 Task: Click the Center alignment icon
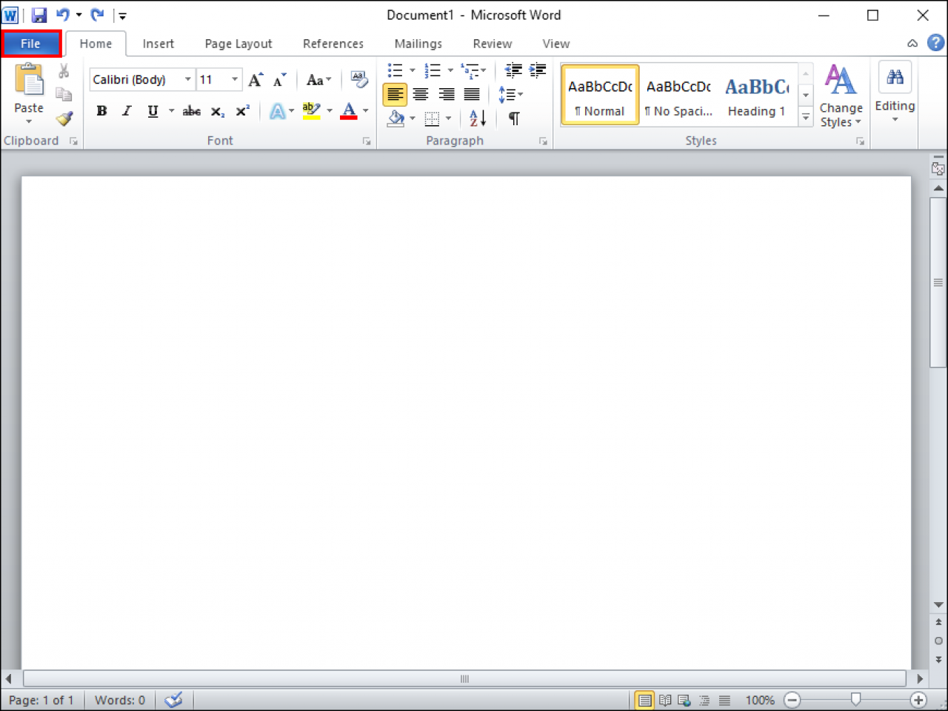click(x=421, y=94)
